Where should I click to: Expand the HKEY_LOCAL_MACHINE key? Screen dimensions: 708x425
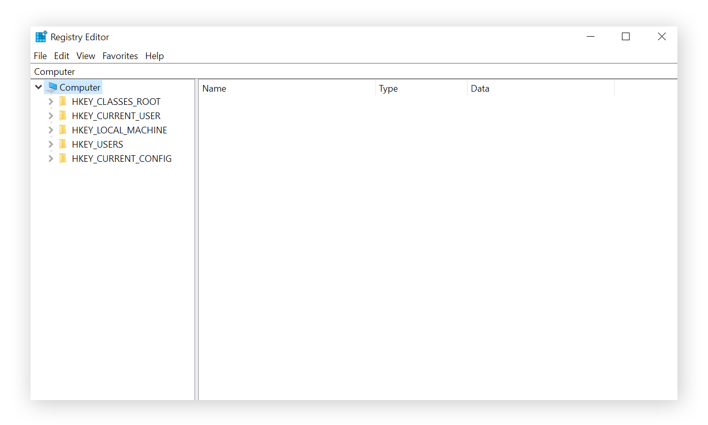[50, 130]
